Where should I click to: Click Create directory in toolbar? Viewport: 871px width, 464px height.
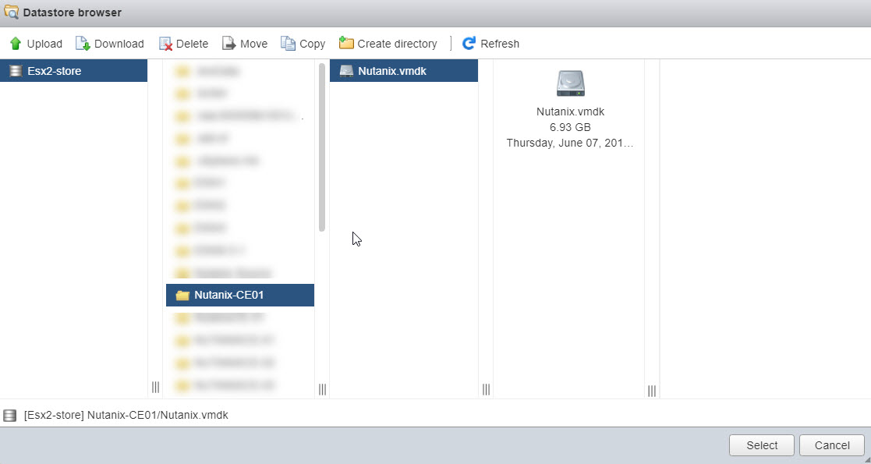coord(388,44)
